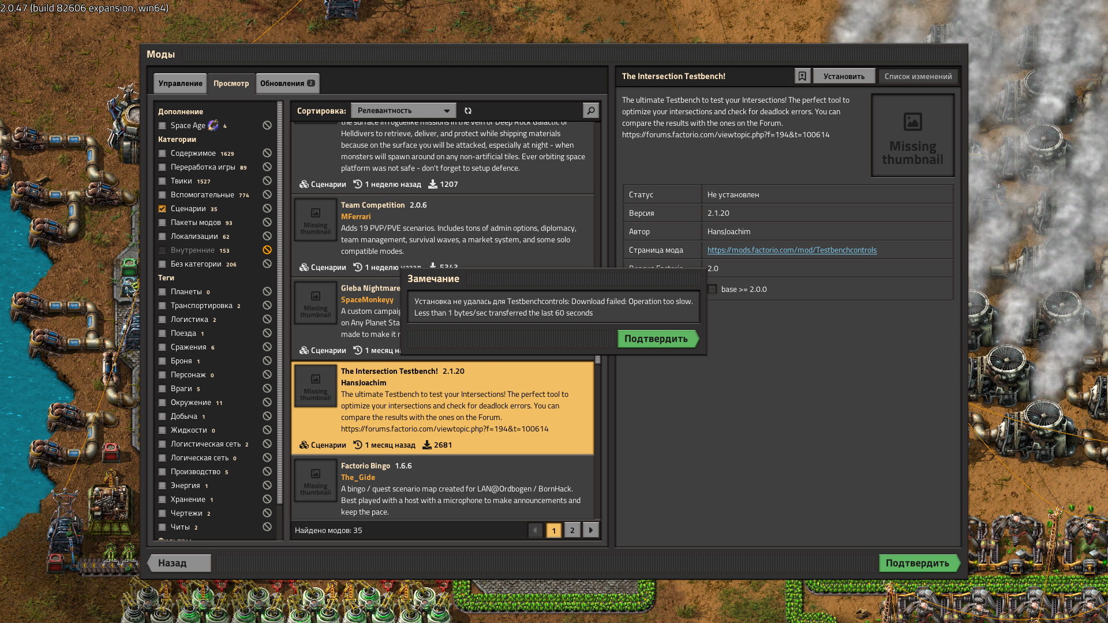
Task: Open the Релевантность sort dropdown
Action: (x=403, y=110)
